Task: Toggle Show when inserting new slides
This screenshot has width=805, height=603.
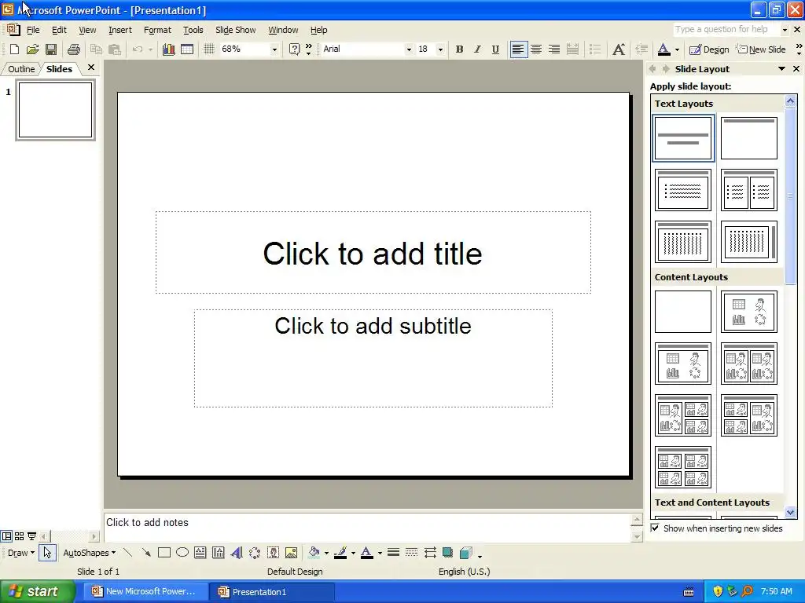Action: click(x=655, y=528)
